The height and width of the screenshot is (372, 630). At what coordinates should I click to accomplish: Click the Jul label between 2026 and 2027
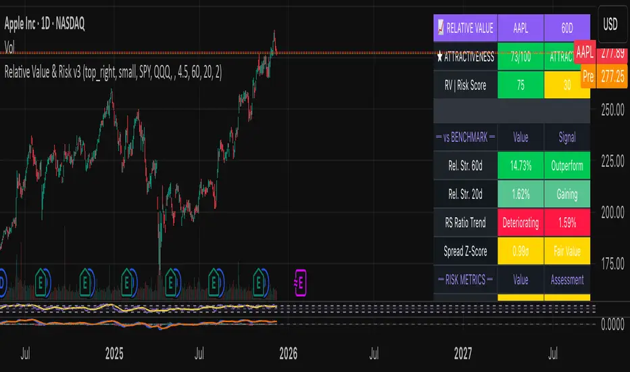[374, 354]
